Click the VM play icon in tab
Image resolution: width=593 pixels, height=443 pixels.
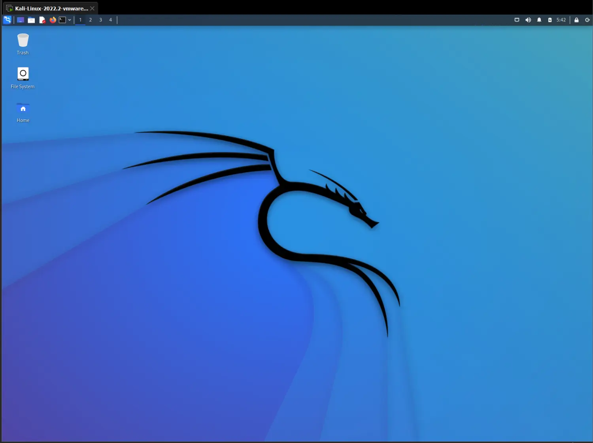(9, 8)
